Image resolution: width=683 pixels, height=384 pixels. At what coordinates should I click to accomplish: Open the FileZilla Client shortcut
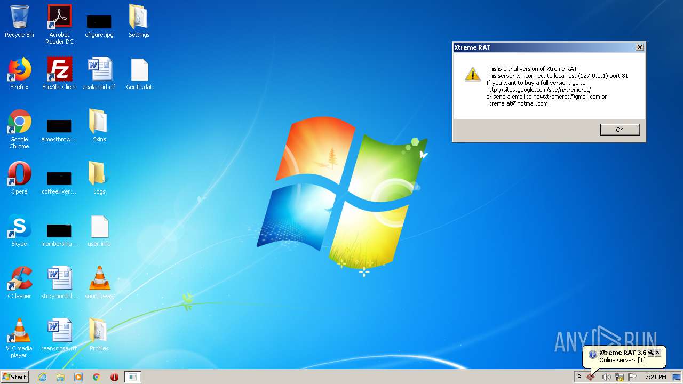click(x=59, y=74)
